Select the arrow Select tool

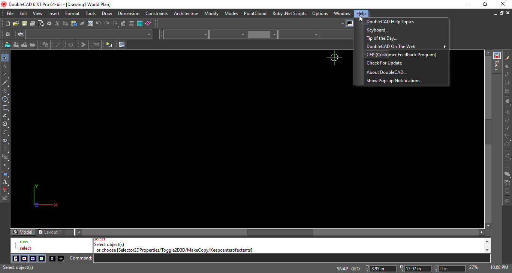click(x=5, y=58)
